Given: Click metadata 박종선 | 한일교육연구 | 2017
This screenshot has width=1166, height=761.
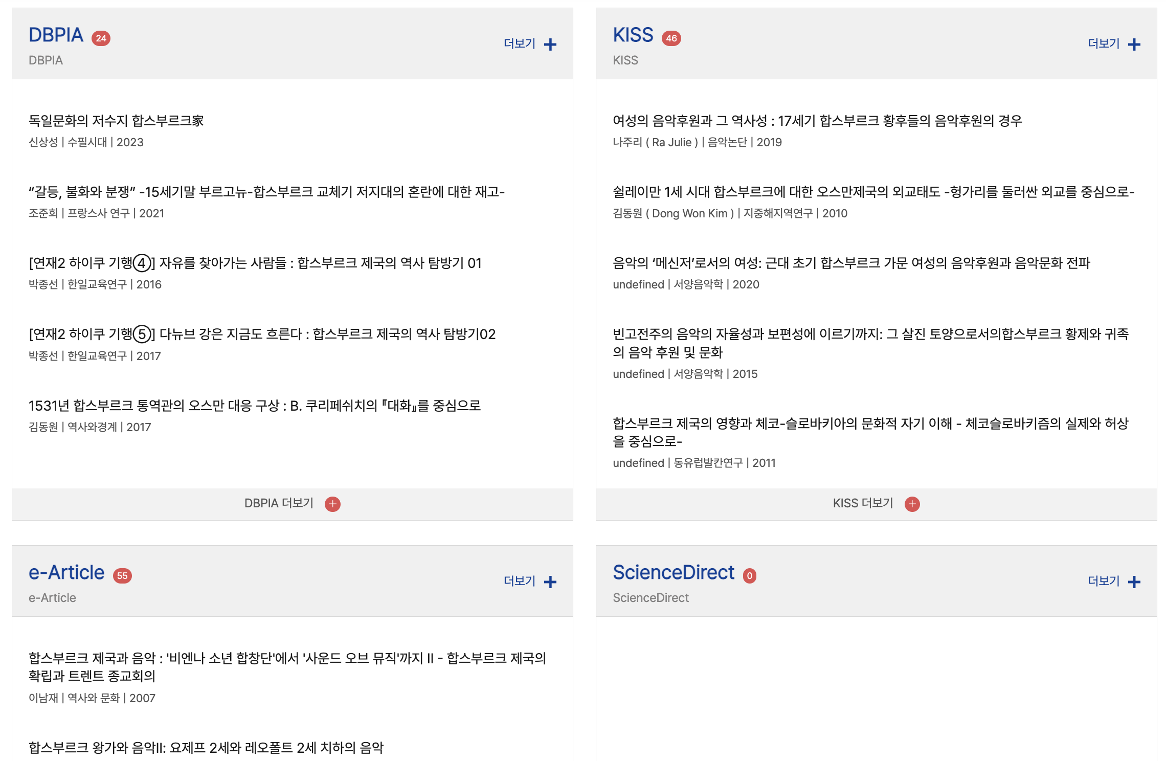Looking at the screenshot, I should tap(95, 356).
